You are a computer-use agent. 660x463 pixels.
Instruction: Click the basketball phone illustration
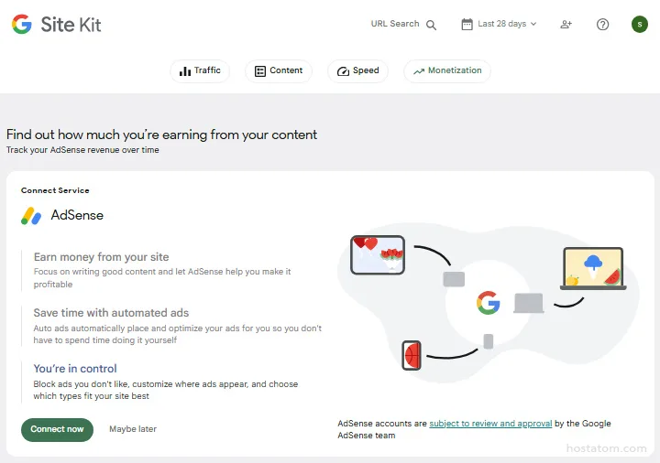coord(412,355)
